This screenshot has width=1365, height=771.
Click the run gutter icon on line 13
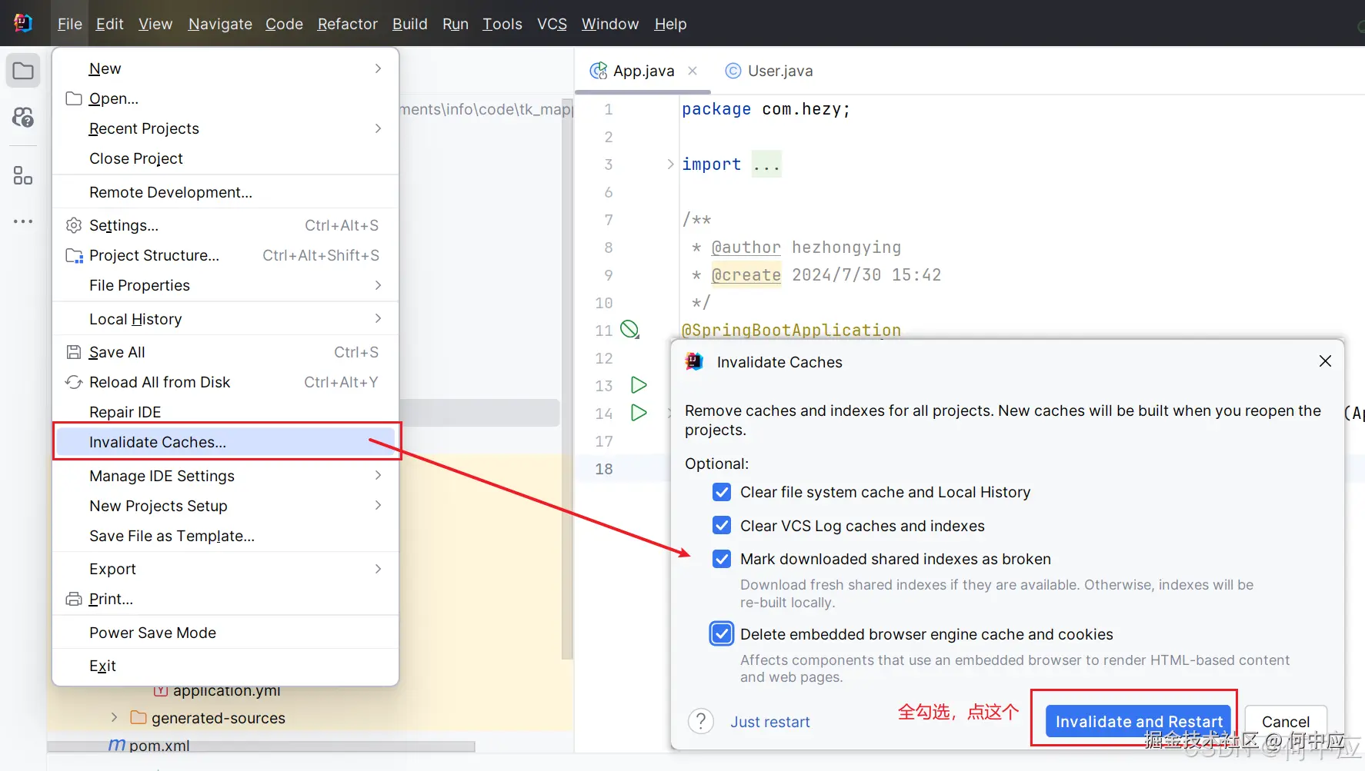[x=639, y=384]
